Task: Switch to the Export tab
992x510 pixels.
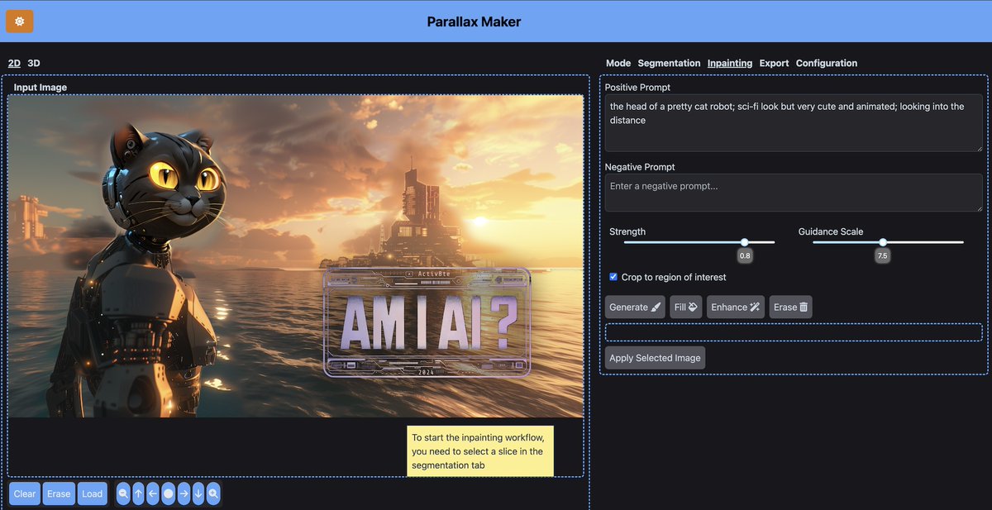Action: 774,63
